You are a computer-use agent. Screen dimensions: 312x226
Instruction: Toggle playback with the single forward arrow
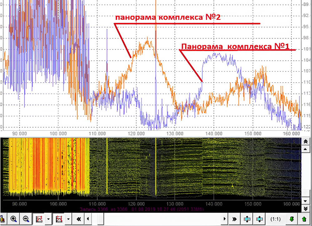225,219
